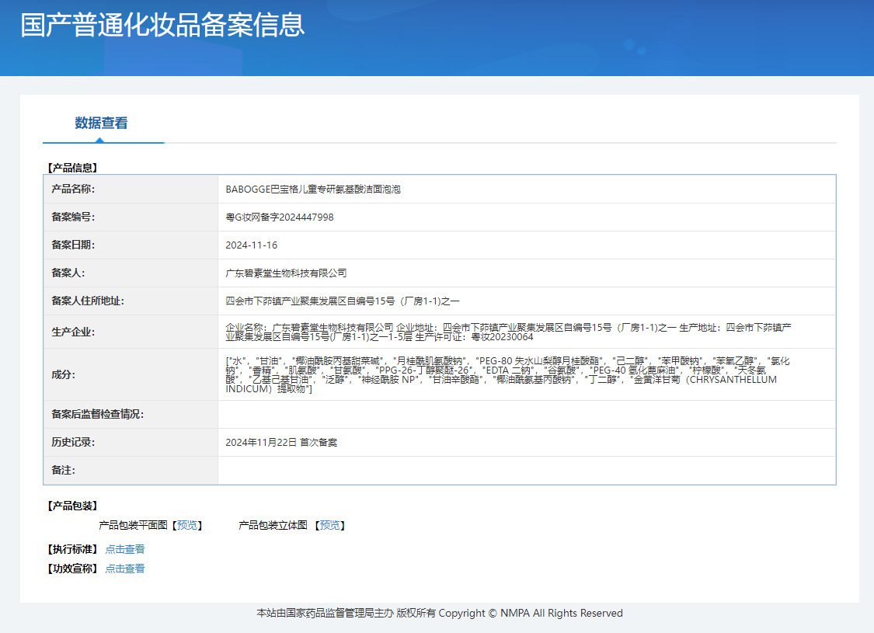Select filer 广东碧素堂生物科技有限公司 in 备案人 row
This screenshot has height=633, width=874.
(x=286, y=273)
